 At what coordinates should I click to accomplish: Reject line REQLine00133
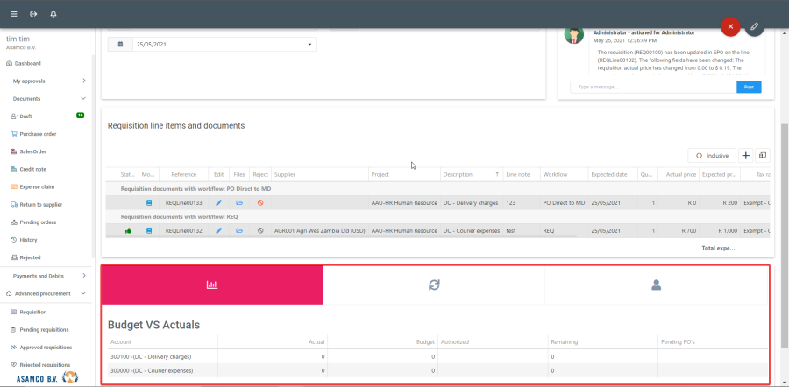point(259,202)
